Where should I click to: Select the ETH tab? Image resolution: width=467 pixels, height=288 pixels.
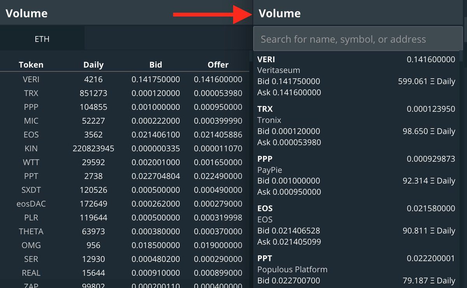[x=42, y=39]
